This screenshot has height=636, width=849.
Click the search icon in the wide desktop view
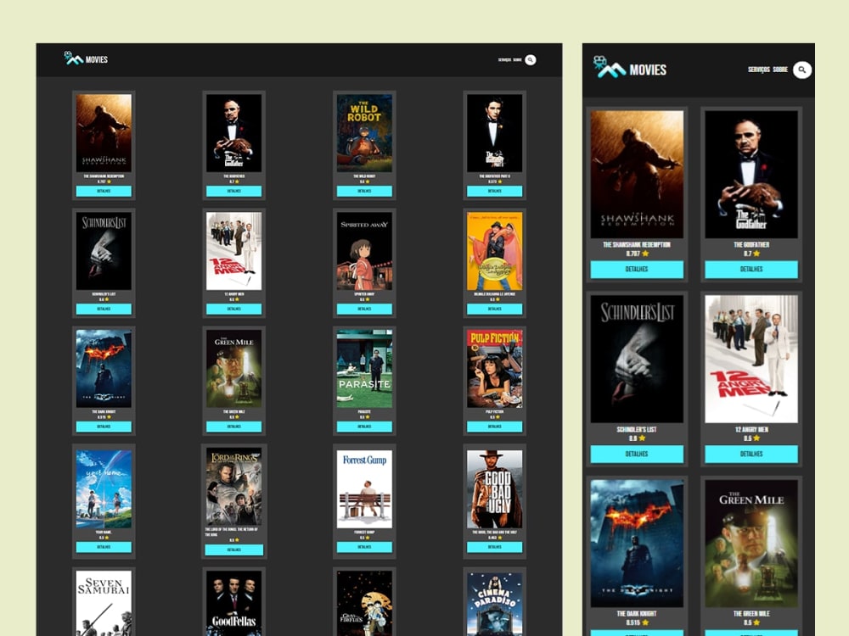(x=531, y=60)
